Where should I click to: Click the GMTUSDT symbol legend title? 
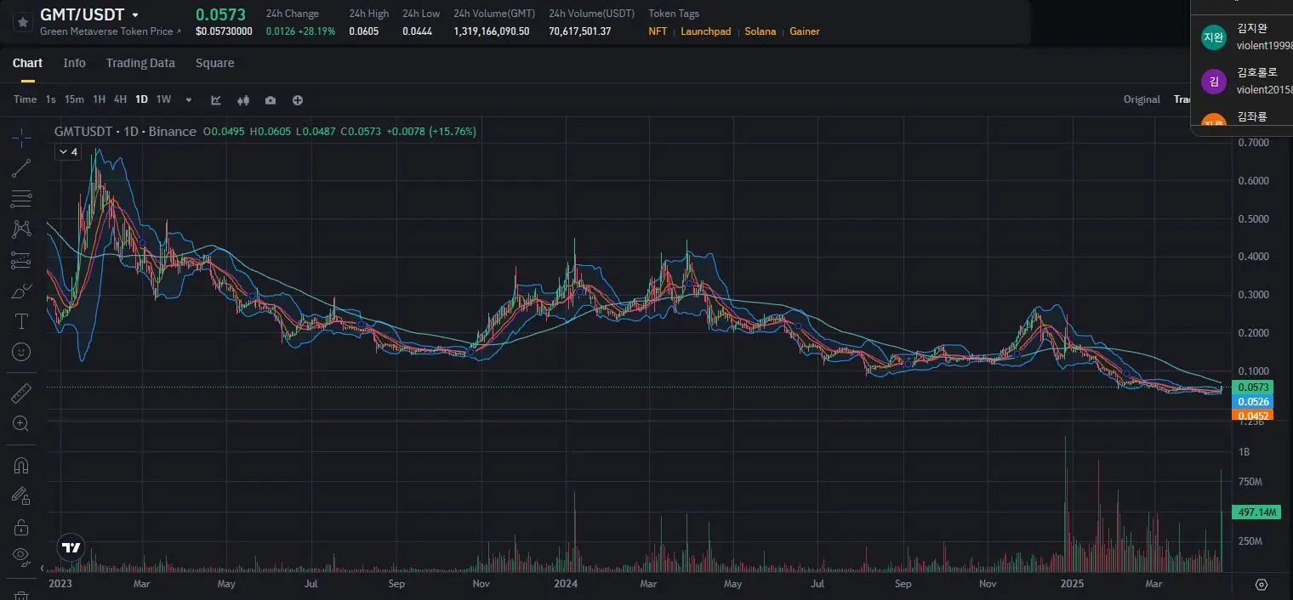[125, 132]
